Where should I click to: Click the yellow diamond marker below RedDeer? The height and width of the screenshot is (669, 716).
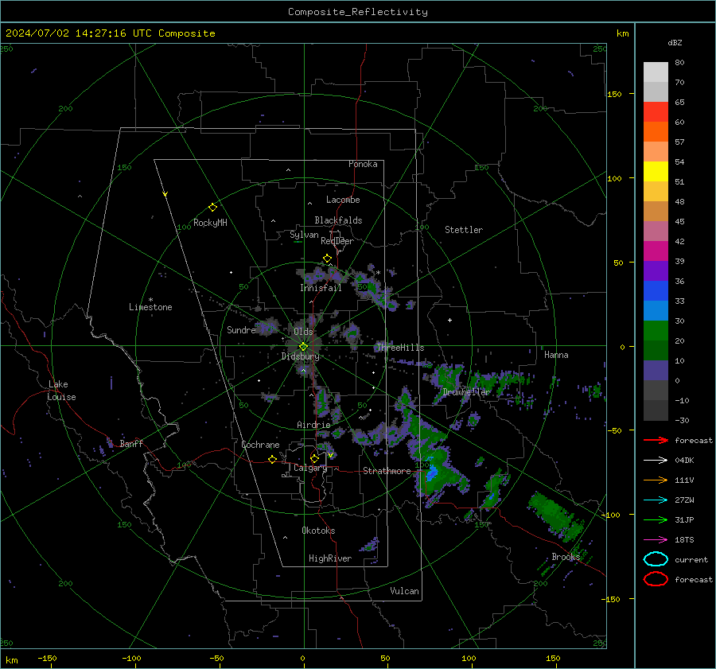(327, 259)
